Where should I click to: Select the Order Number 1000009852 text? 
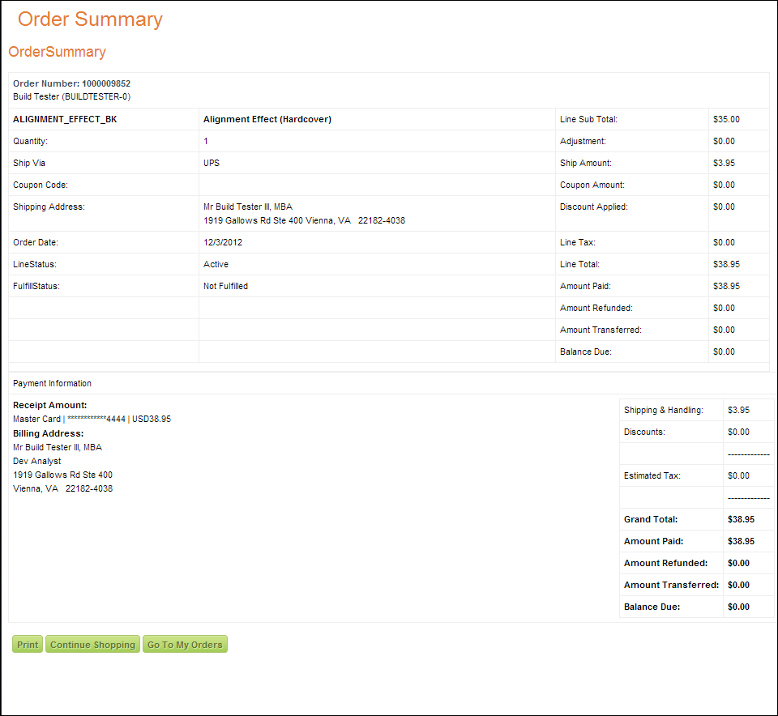71,83
